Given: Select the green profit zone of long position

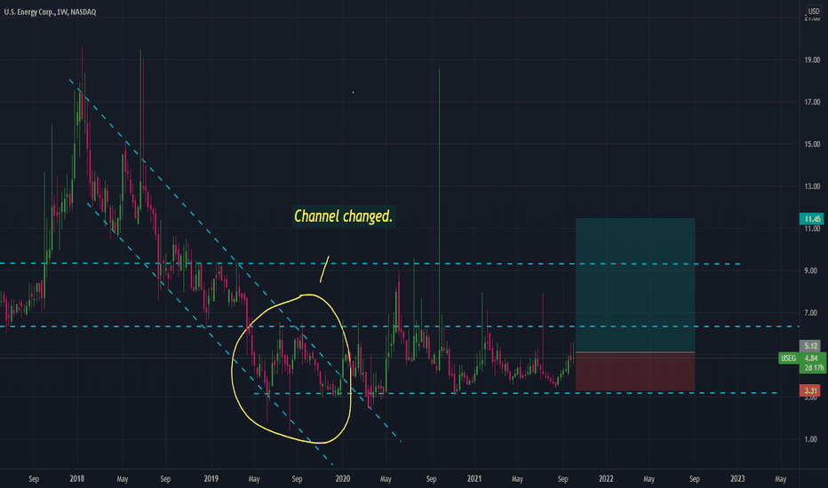Looking at the screenshot, I should coord(635,285).
